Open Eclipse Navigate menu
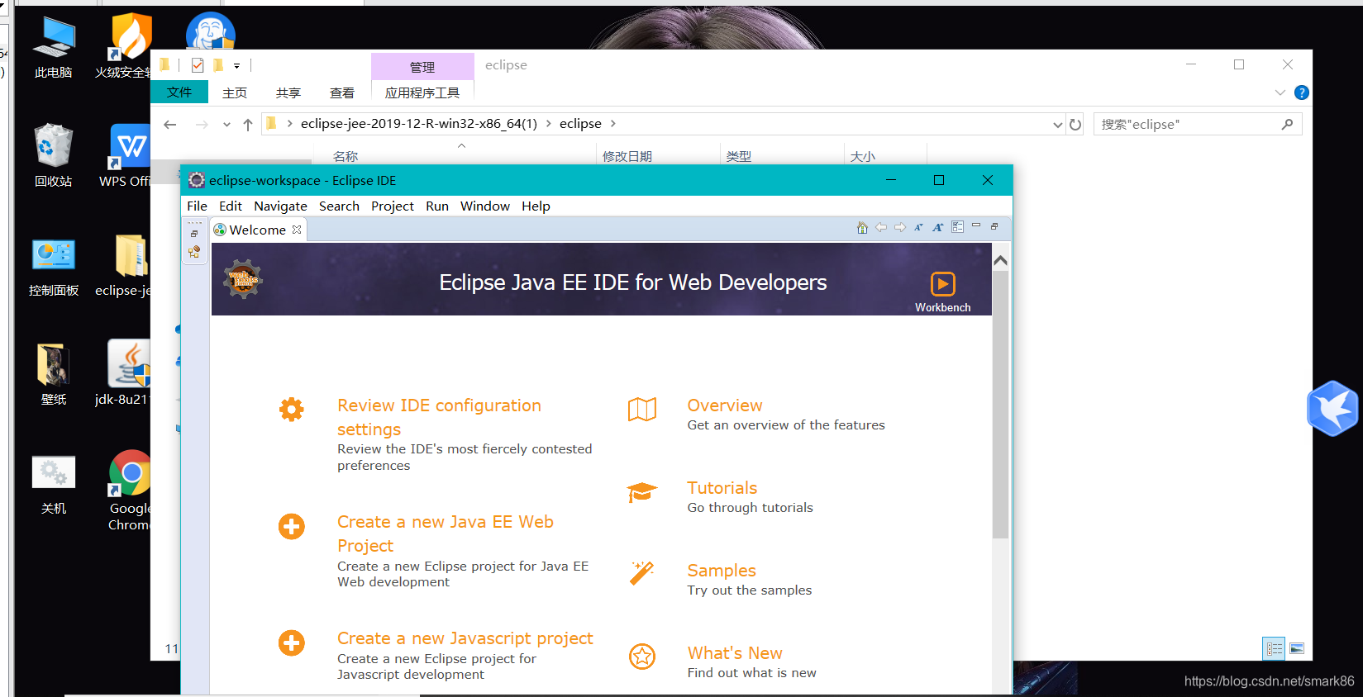The image size is (1363, 697). (x=280, y=206)
